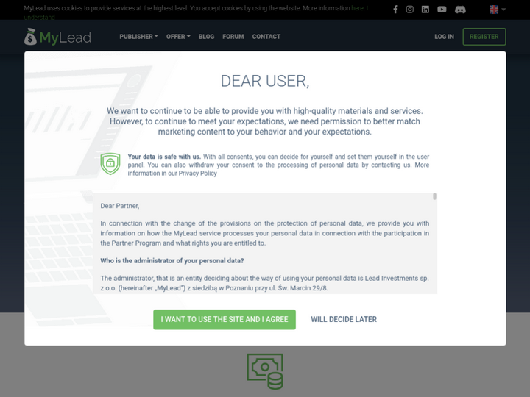Go to the BLOG menu item

click(207, 37)
